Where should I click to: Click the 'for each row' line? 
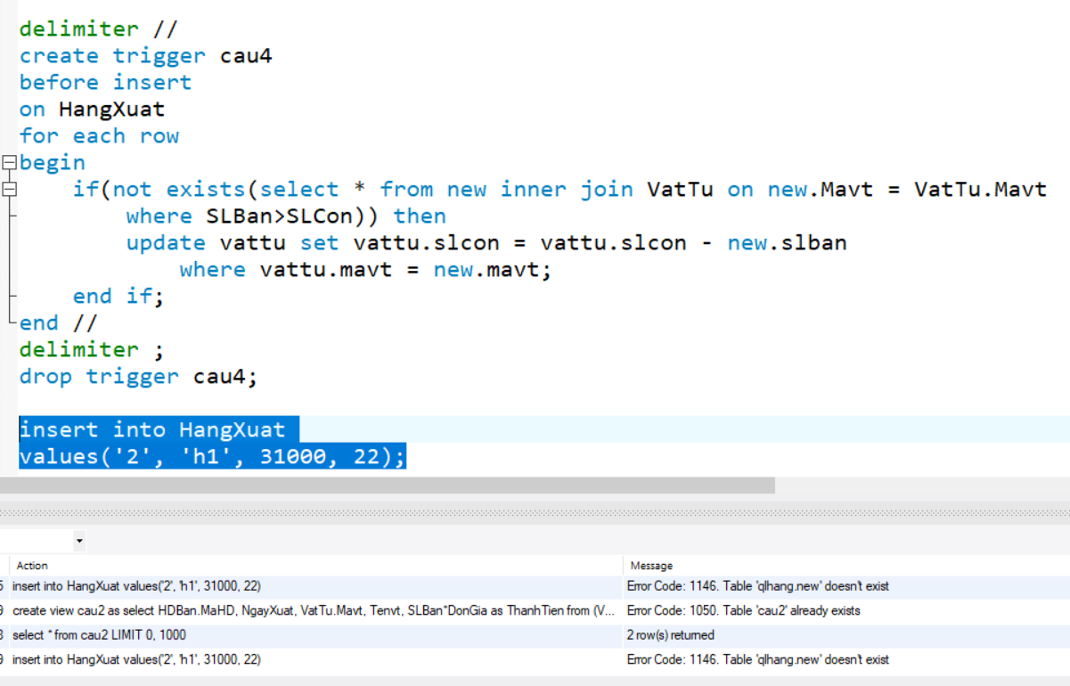click(99, 136)
